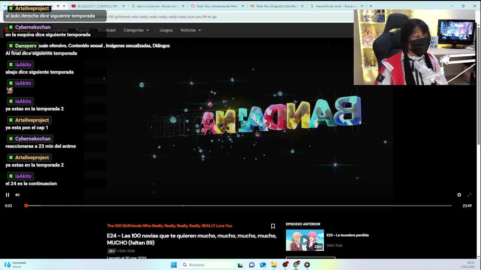
Task: Open the player settings gear
Action: [459, 195]
